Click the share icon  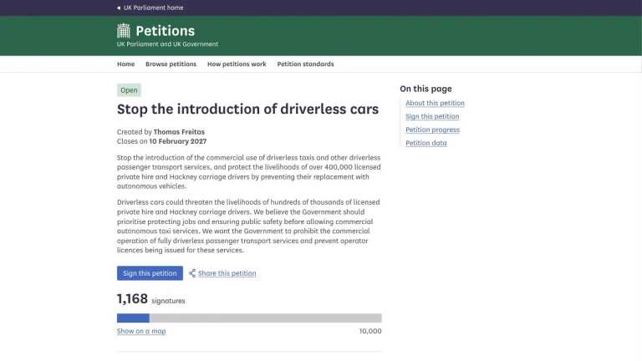tap(192, 273)
